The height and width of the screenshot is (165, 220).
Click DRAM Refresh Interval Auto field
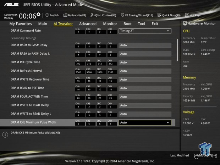[x=145, y=71]
